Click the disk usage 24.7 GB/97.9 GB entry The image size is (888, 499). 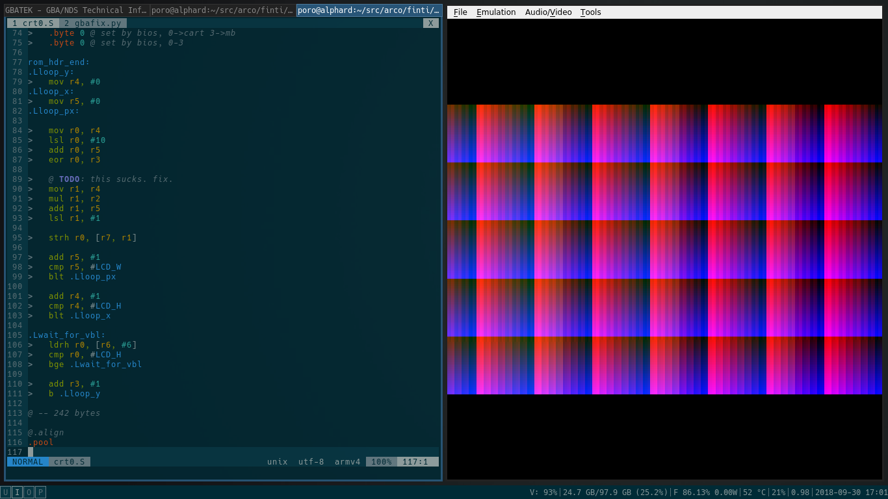point(615,493)
